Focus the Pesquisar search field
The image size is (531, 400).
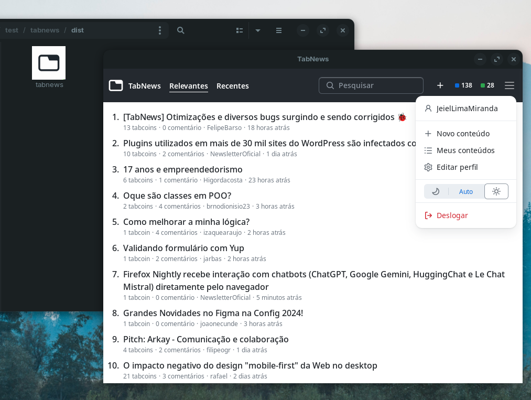(x=371, y=85)
